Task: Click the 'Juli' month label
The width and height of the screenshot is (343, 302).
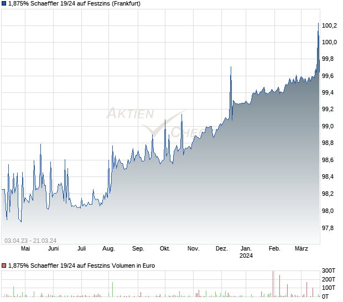Action: pos(81,248)
